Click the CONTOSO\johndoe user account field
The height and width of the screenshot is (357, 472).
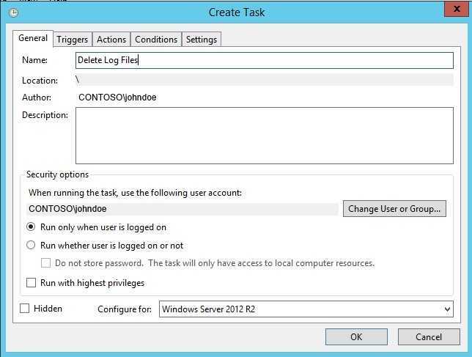tap(182, 209)
